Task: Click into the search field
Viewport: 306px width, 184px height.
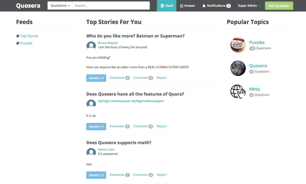Action: (111, 5)
